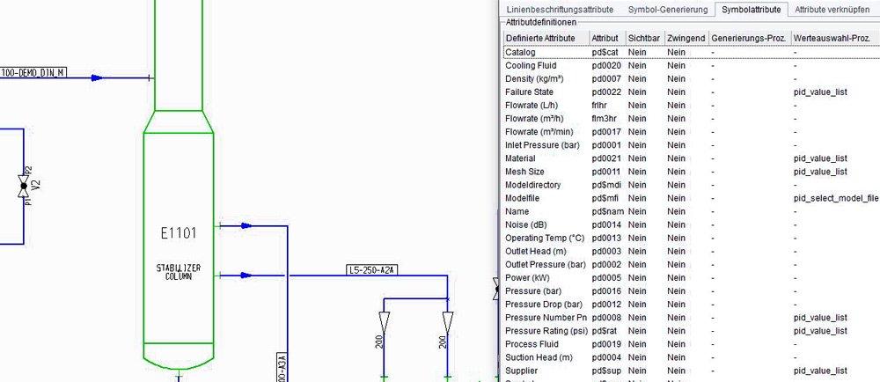Click Zwingend Nein value for Power (kW)

coord(676,277)
